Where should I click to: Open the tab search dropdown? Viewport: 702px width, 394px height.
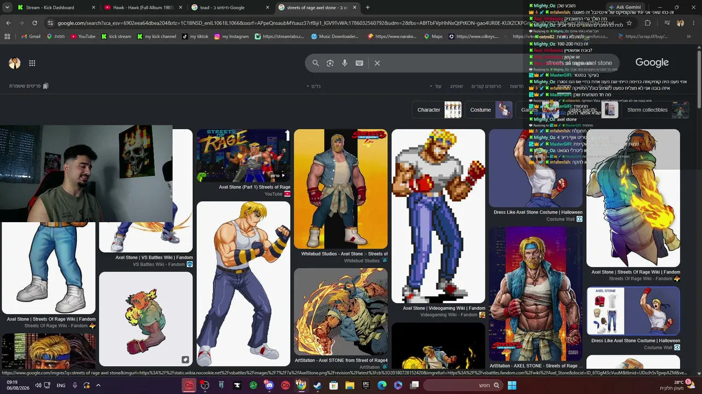7,8
